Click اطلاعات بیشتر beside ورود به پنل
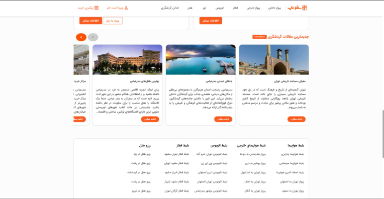 coord(90,21)
